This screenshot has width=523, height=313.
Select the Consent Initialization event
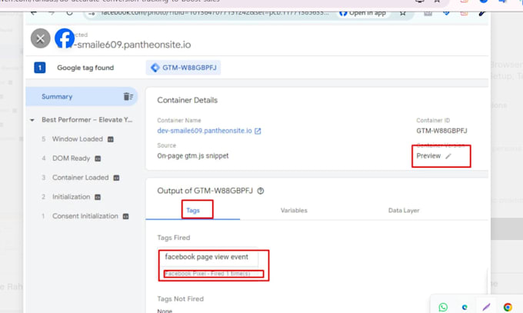(x=85, y=216)
